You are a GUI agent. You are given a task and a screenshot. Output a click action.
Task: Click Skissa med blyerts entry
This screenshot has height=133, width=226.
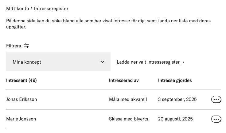pyautogui.click(x=129, y=119)
